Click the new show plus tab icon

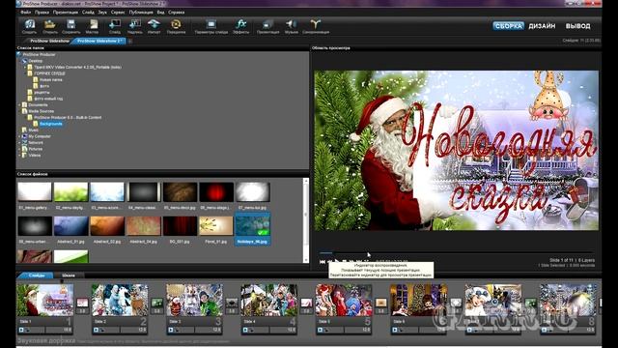129,41
